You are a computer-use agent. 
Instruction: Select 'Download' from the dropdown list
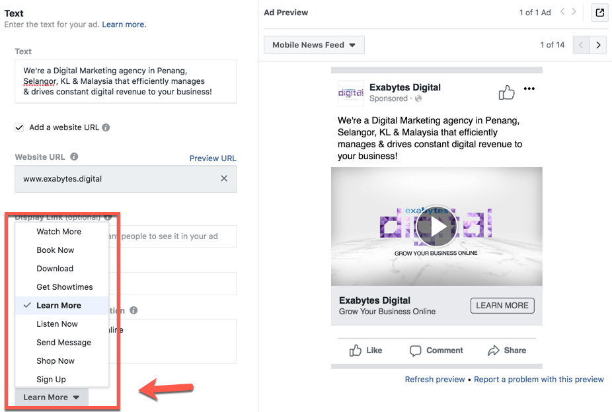click(x=61, y=269)
